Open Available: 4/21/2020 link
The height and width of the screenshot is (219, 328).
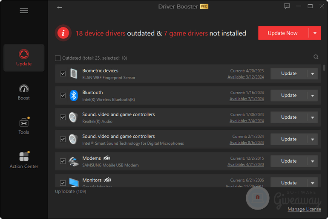(246, 164)
